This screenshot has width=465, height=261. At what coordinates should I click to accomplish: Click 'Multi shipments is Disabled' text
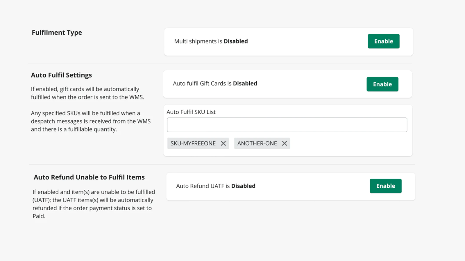click(x=211, y=41)
